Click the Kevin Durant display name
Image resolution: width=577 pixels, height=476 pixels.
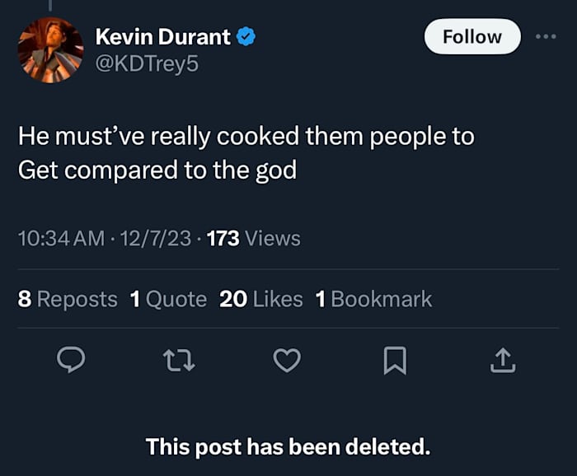[163, 37]
